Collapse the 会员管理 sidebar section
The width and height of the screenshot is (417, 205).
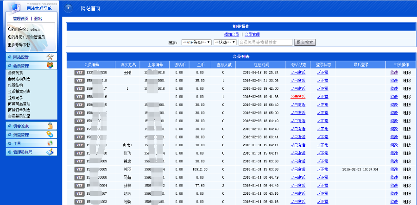32,66
